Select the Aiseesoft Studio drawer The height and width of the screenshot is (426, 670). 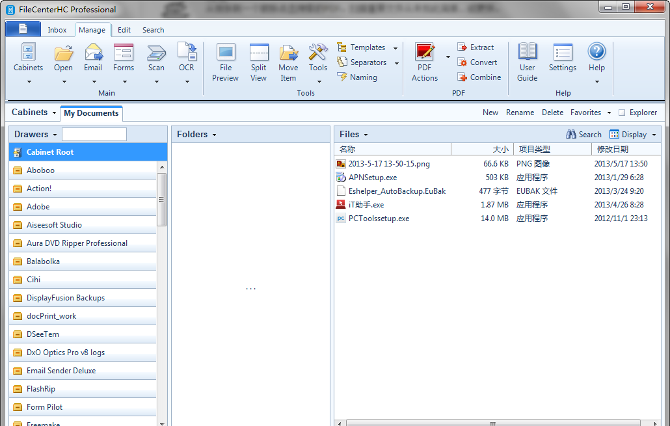click(83, 225)
